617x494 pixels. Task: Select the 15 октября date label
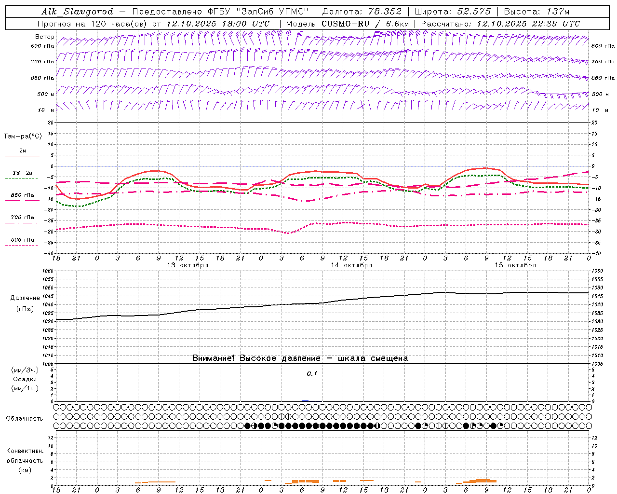click(x=515, y=265)
